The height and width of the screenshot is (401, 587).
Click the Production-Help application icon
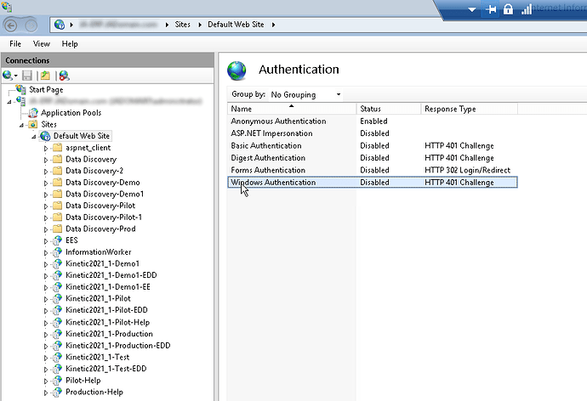[x=57, y=392]
